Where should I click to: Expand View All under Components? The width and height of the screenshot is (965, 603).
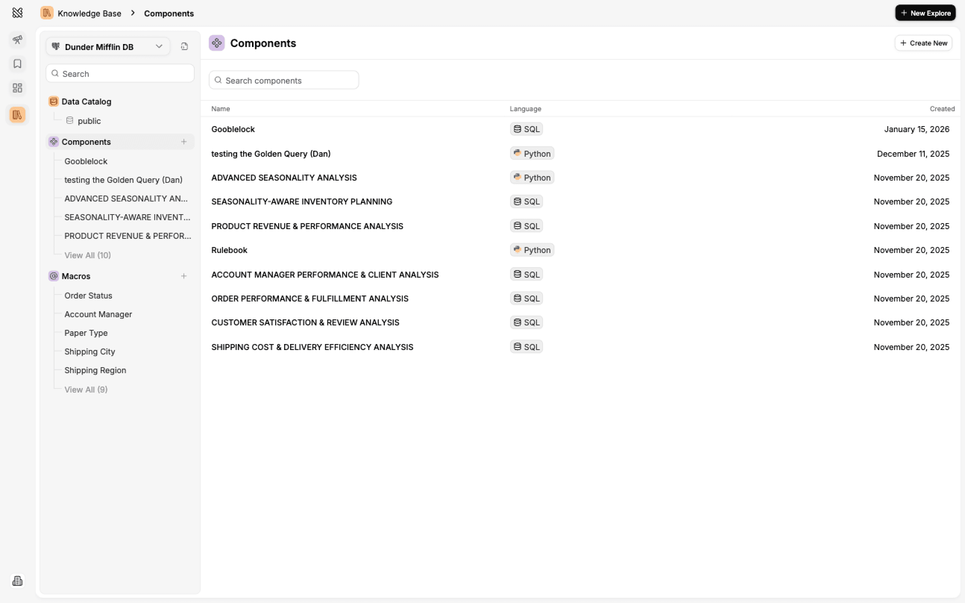pyautogui.click(x=88, y=255)
